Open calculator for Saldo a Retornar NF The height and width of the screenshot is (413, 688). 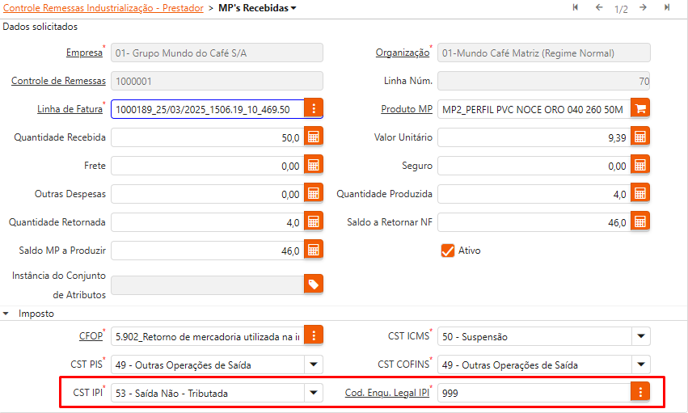[640, 221]
